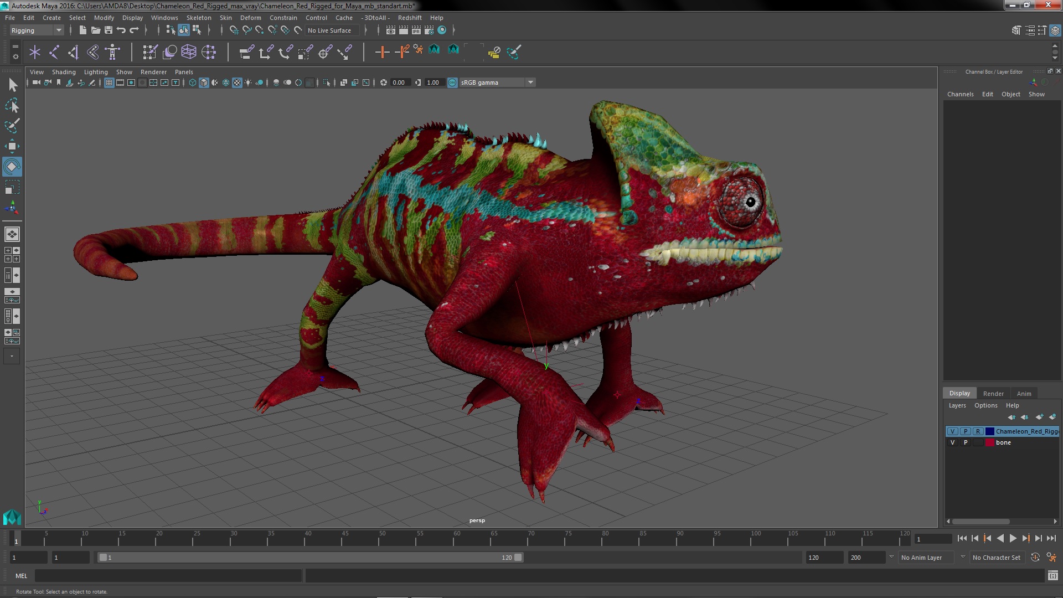This screenshot has width=1063, height=598.
Task: Click the layer editor horizontal scrollbar
Action: click(x=981, y=522)
